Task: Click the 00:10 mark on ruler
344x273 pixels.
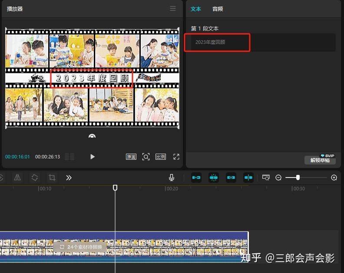Action: (x=45, y=188)
